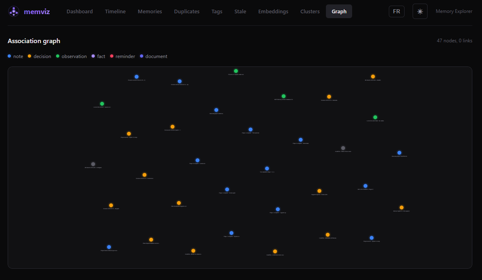Screen dimensions: 482x280
Task: Click the fact legend label
Action: tap(101, 56)
